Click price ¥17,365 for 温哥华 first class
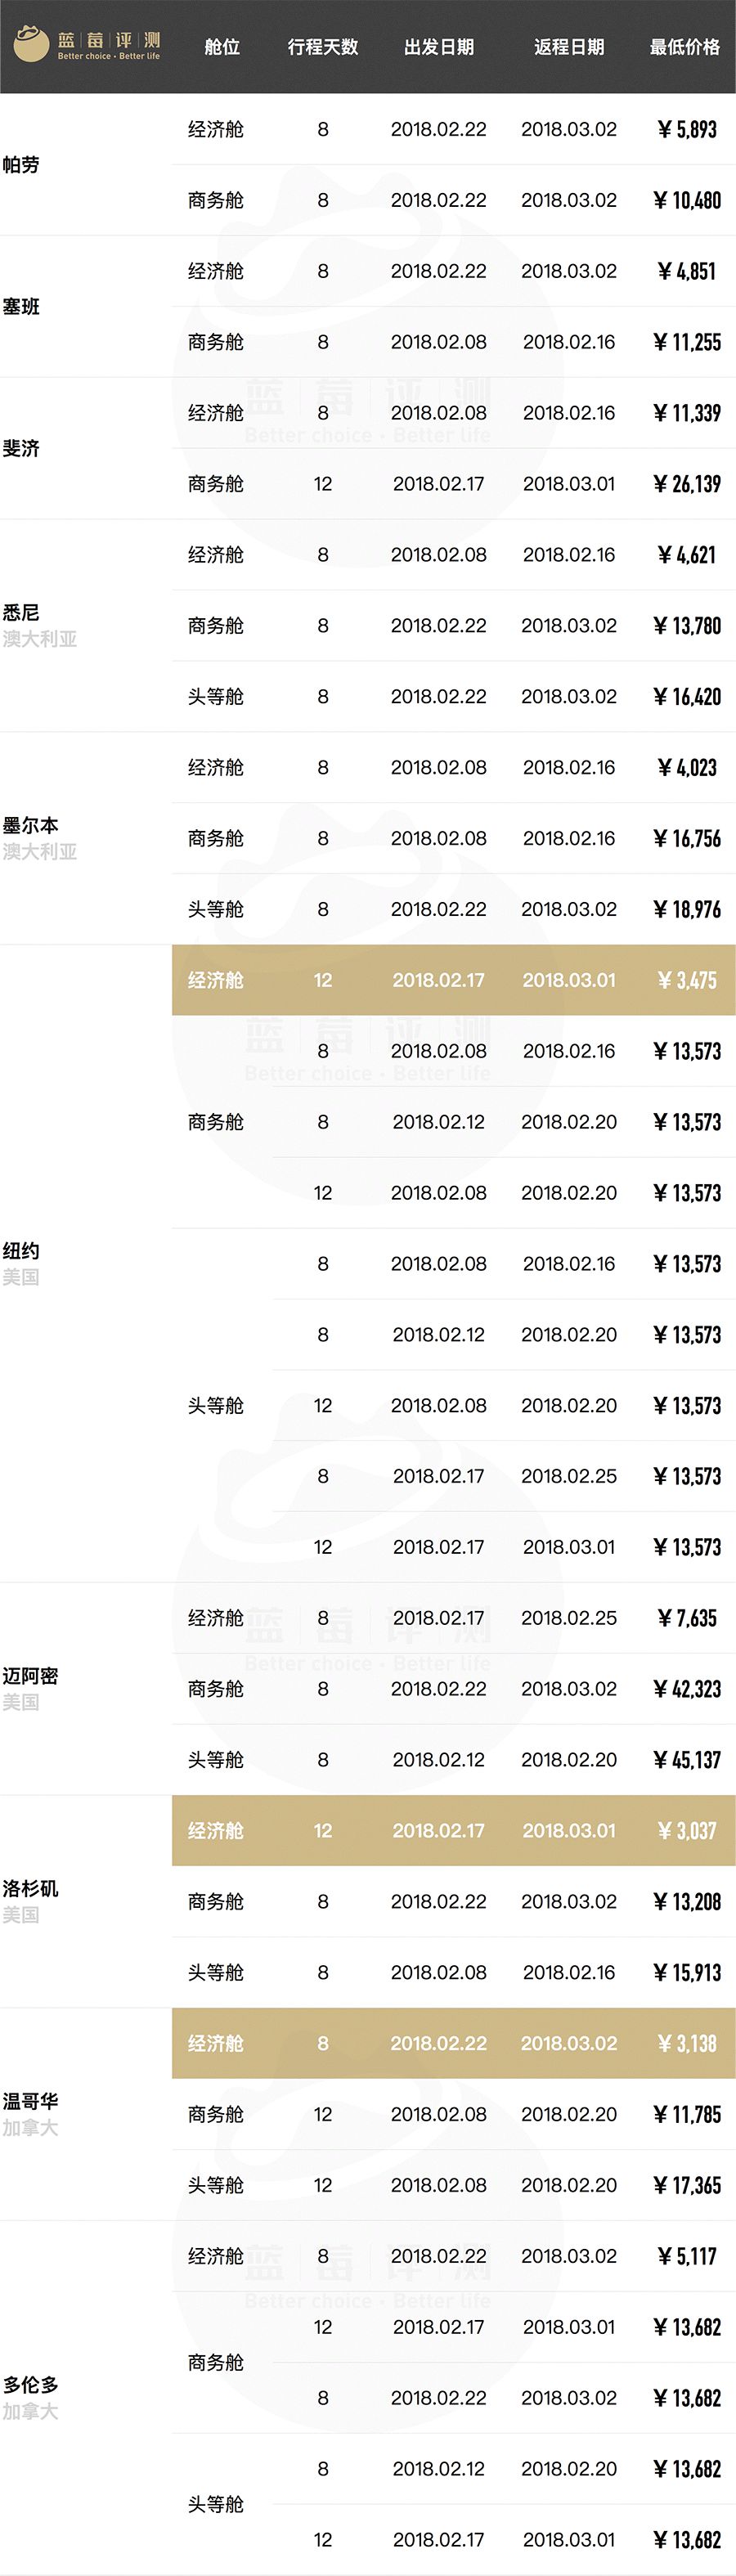Viewport: 736px width, 2576px height. pos(687,2186)
